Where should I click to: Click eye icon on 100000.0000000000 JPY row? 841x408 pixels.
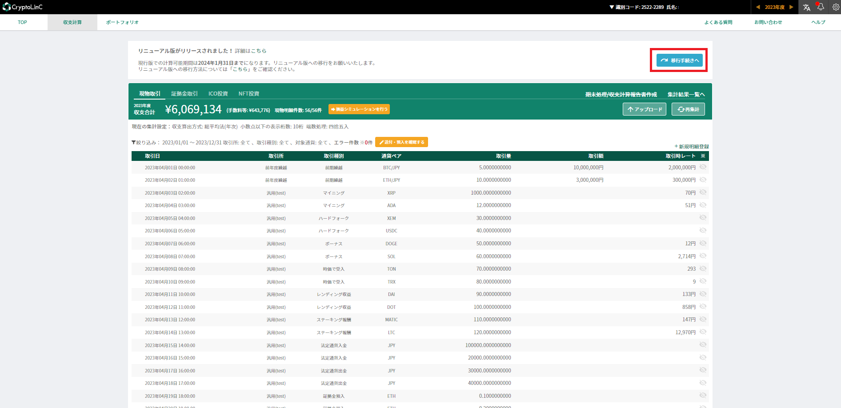click(x=703, y=345)
